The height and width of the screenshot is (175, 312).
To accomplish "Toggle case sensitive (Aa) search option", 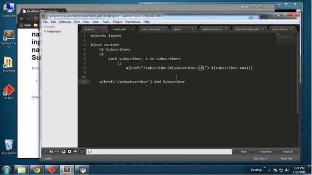I will (x=51, y=152).
